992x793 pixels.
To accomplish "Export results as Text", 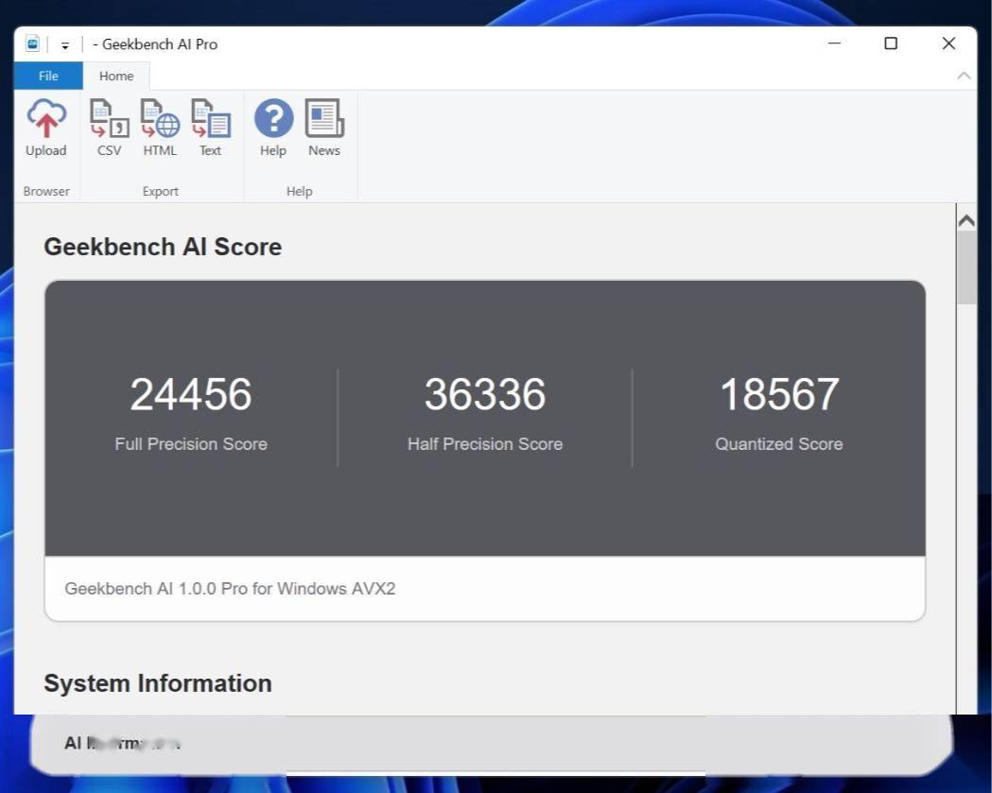I will (x=211, y=127).
